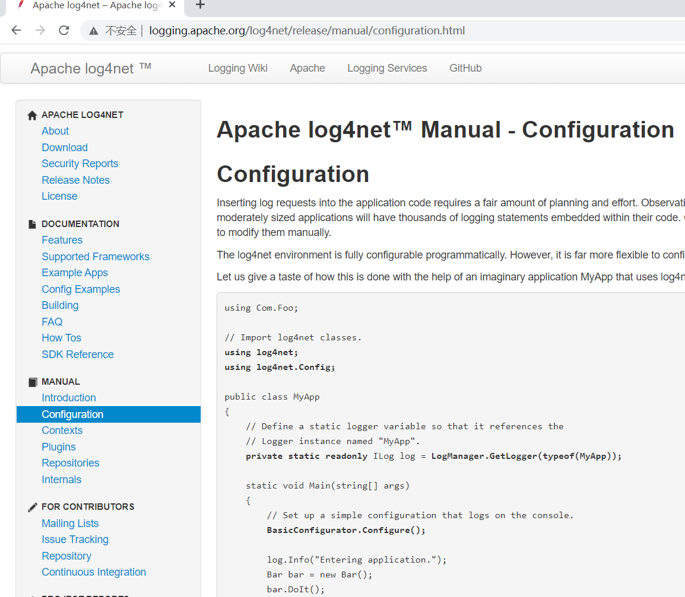This screenshot has height=597, width=685.
Task: Open the Contexts manual link
Action: (x=62, y=431)
